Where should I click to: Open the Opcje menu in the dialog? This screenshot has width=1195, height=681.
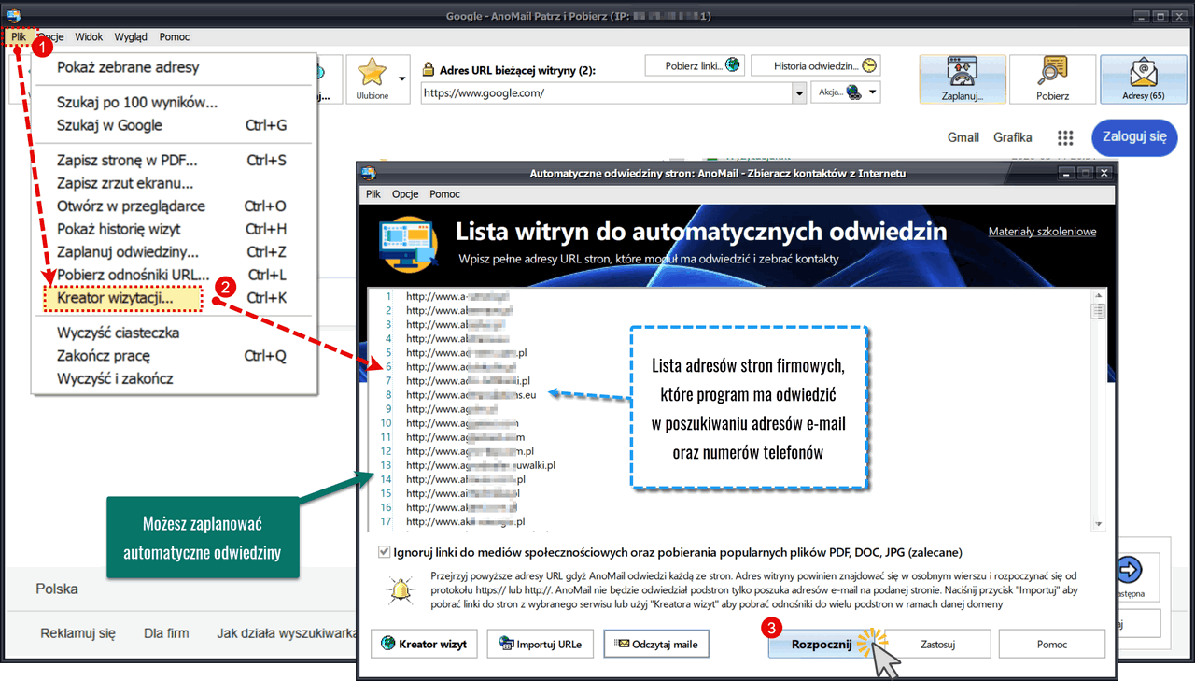point(405,194)
